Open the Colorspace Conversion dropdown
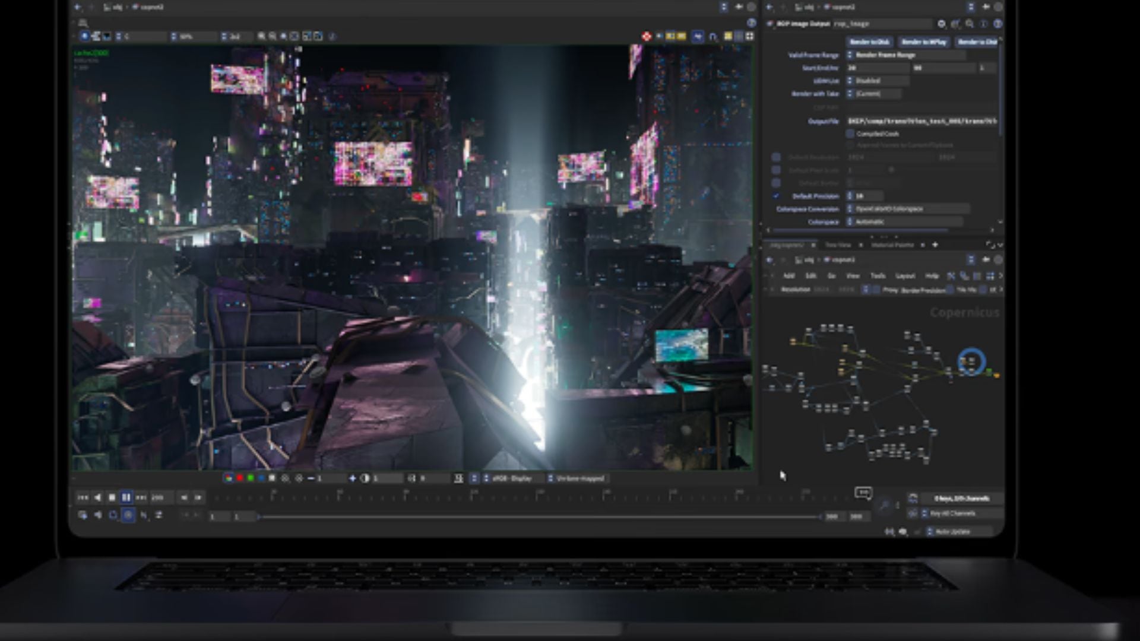This screenshot has width=1140, height=641. 908,209
